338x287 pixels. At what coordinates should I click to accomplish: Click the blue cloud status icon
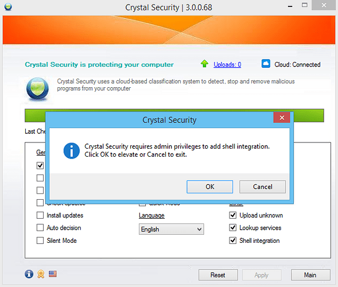266,64
